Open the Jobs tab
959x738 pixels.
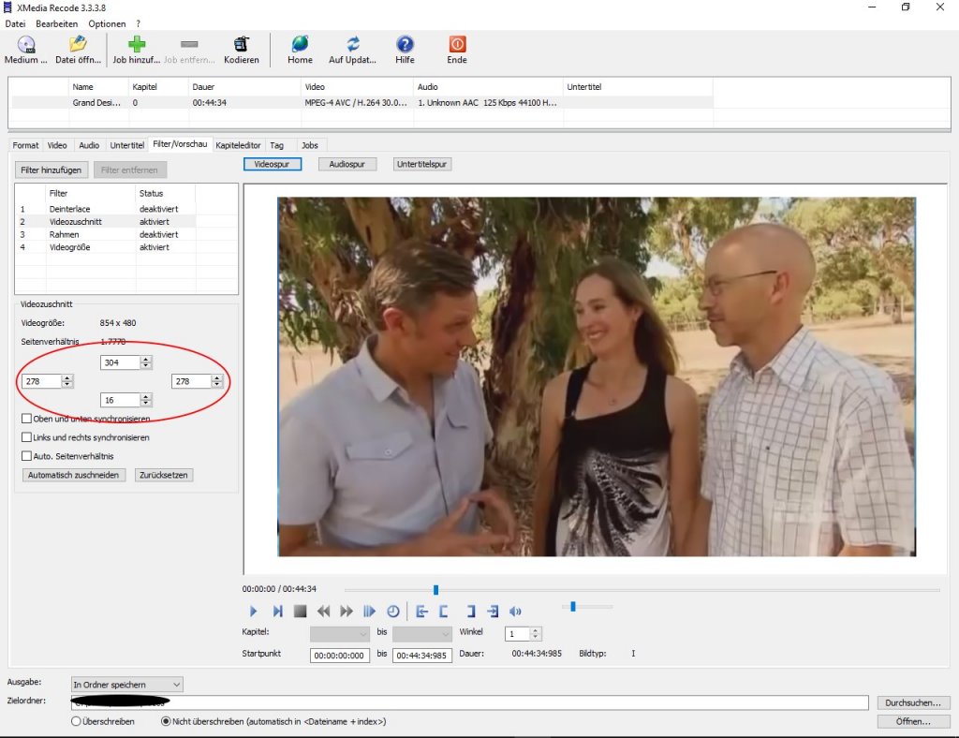click(x=310, y=145)
